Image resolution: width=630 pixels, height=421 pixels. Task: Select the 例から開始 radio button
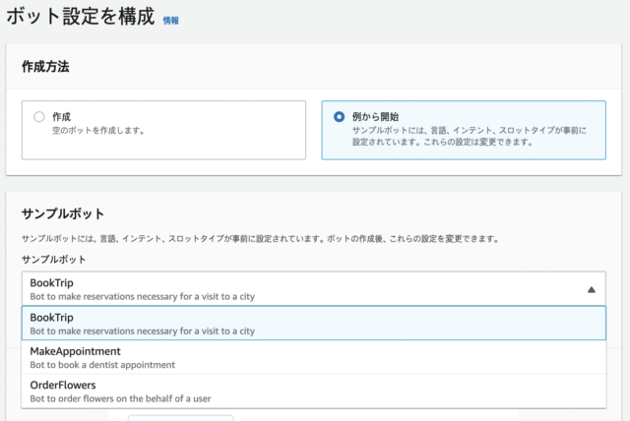tap(339, 117)
